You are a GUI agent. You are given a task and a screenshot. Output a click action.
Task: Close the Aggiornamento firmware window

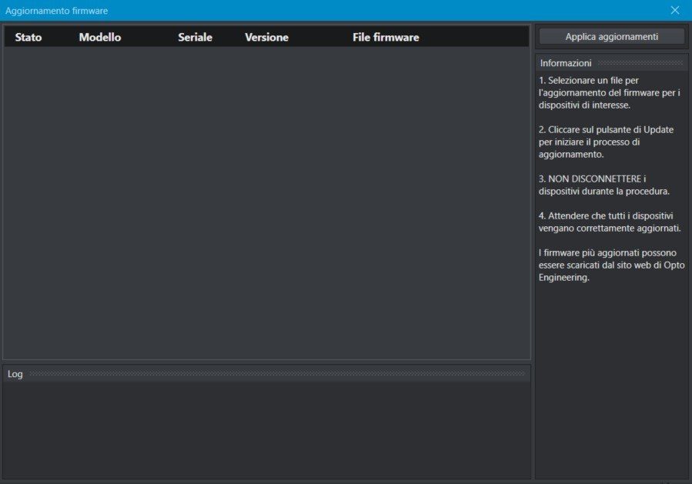675,10
